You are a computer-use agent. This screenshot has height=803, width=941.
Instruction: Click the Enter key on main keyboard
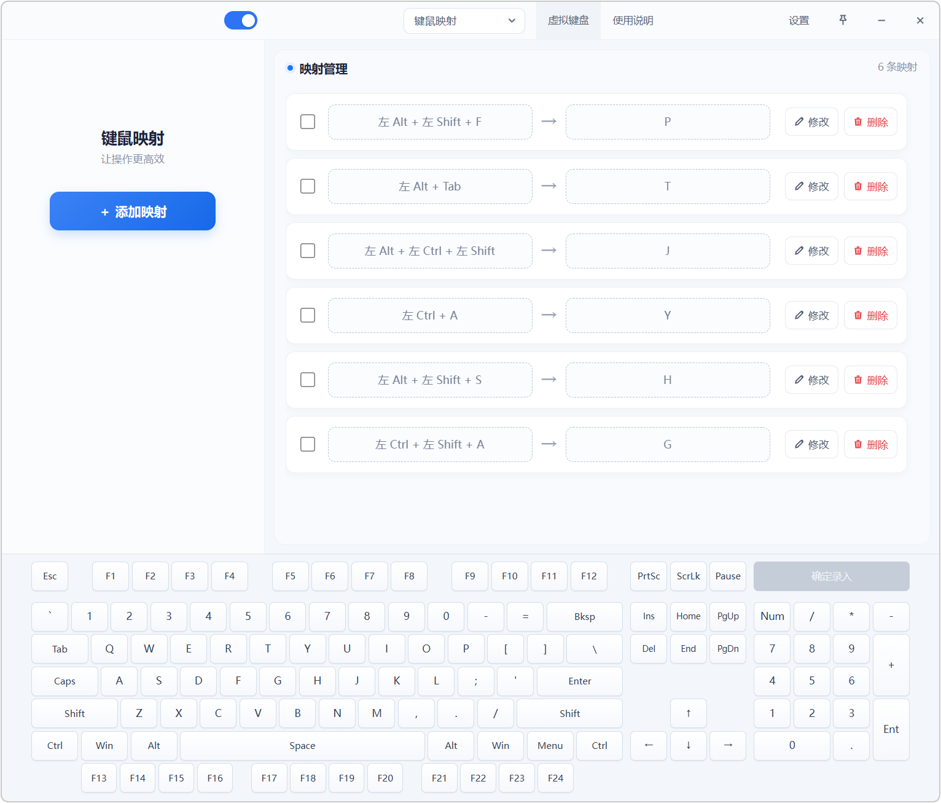(x=580, y=681)
